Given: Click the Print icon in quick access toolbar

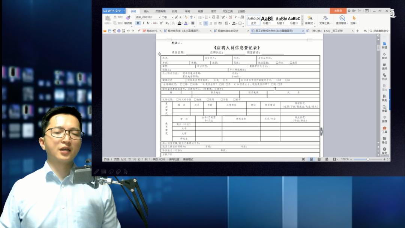Looking at the screenshot, I should tap(118, 32).
